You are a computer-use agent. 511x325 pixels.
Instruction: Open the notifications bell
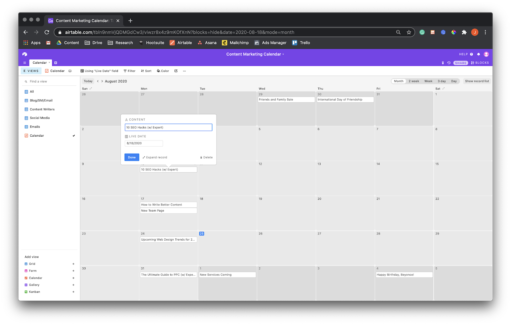[x=478, y=54]
